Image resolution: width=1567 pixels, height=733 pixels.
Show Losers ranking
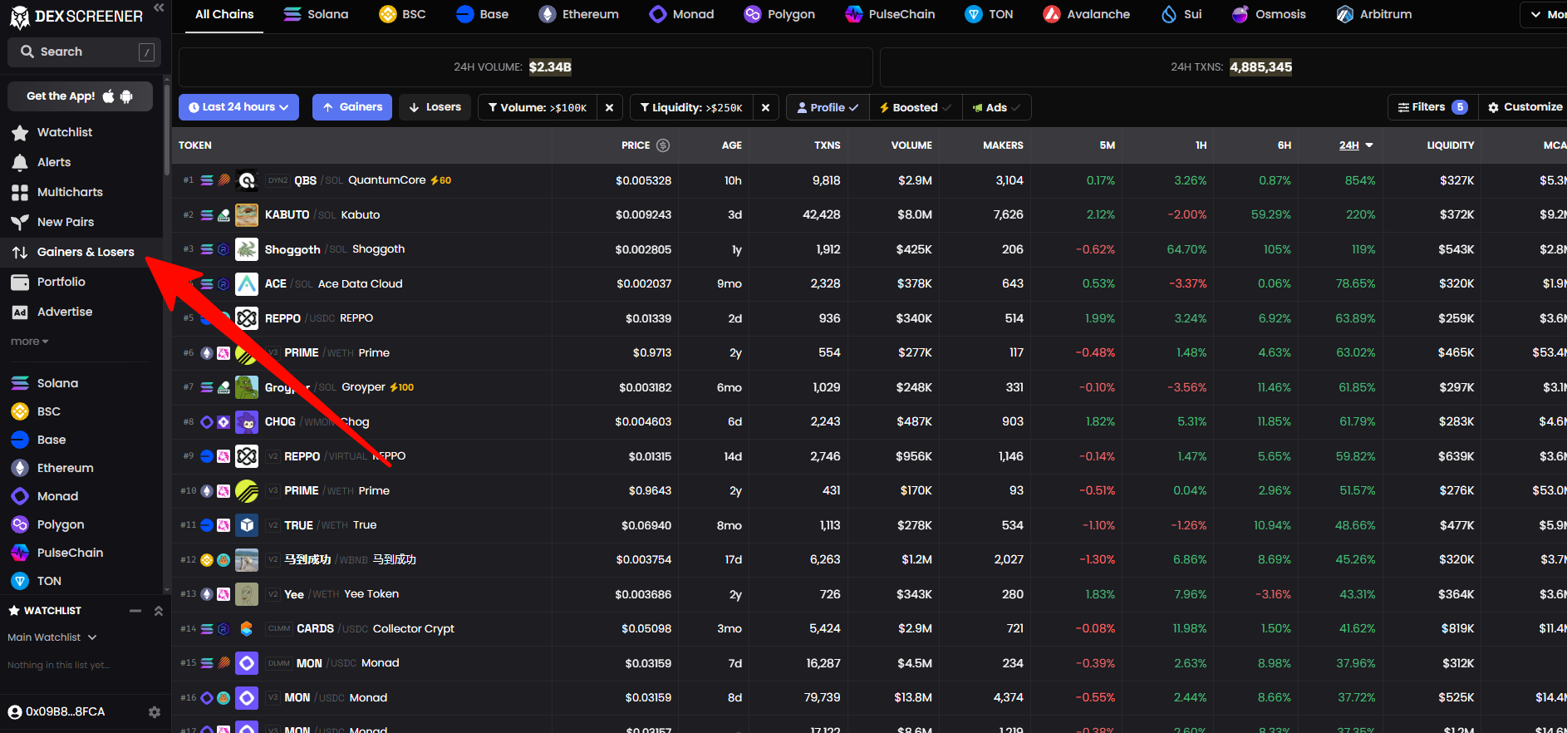[435, 107]
